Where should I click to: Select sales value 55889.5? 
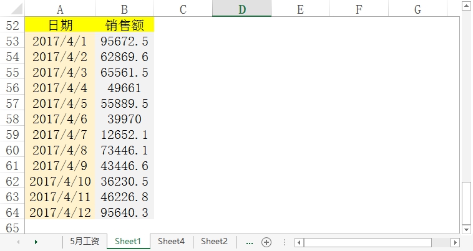pyautogui.click(x=124, y=103)
